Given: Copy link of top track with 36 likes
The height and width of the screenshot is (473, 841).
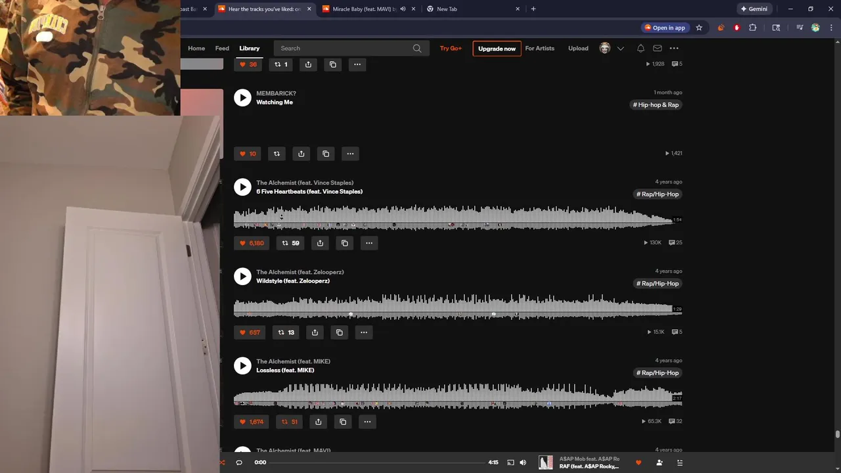Looking at the screenshot, I should tap(332, 64).
